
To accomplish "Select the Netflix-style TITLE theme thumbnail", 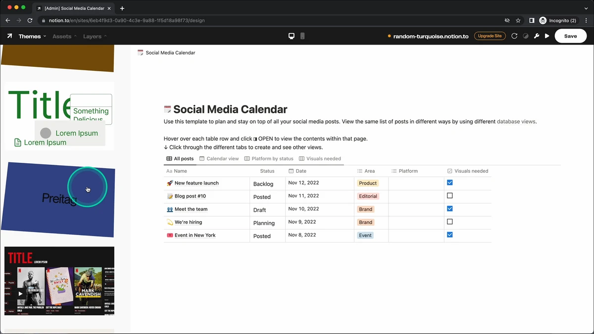I will [x=59, y=281].
